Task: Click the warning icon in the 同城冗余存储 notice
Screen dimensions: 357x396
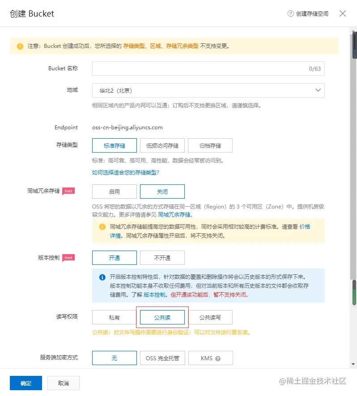Action: 102,227
